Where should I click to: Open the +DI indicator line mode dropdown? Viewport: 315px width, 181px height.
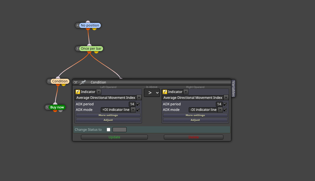point(133,110)
